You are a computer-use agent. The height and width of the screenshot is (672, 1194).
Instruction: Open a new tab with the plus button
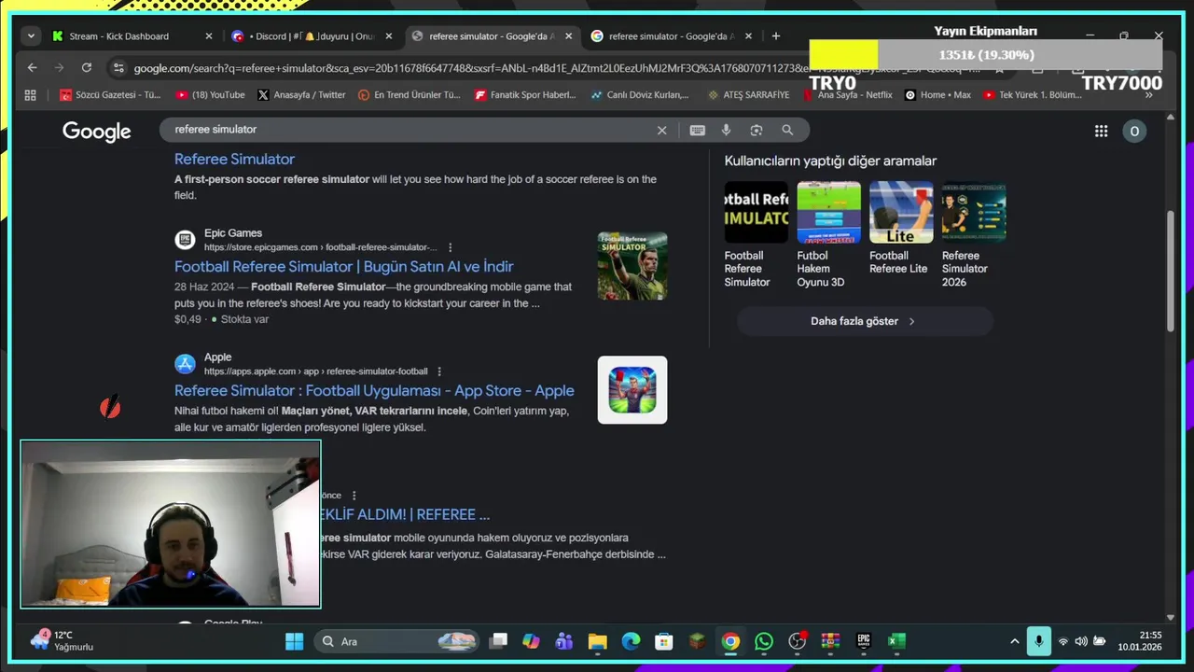pos(775,36)
